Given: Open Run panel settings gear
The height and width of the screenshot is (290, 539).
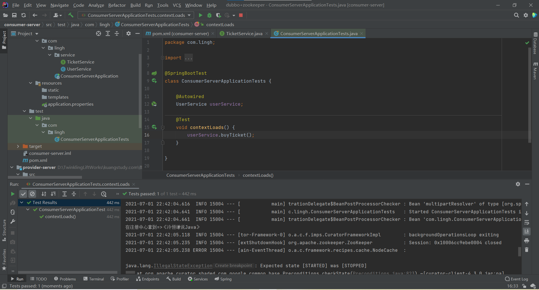Looking at the screenshot, I should tap(518, 184).
